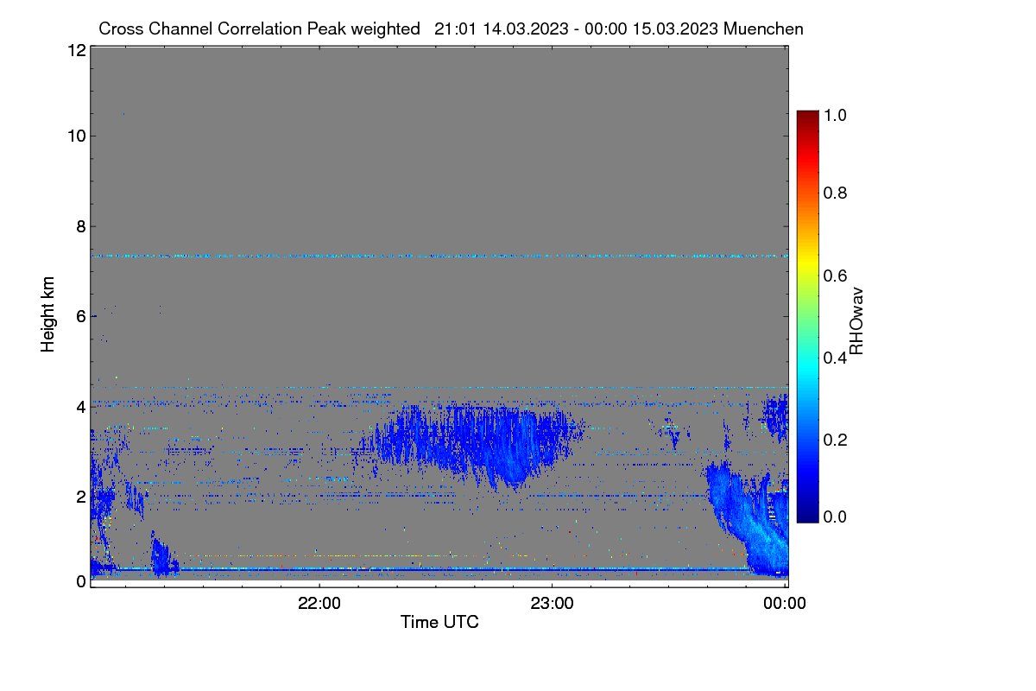Click the RHOwav colorbar label
Image resolution: width=1036 pixels, height=691 pixels.
coord(857,321)
